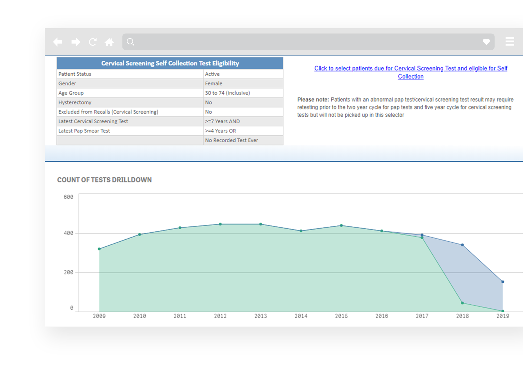Click the 2017 blue data point
This screenshot has height=372, width=523.
[x=422, y=235]
